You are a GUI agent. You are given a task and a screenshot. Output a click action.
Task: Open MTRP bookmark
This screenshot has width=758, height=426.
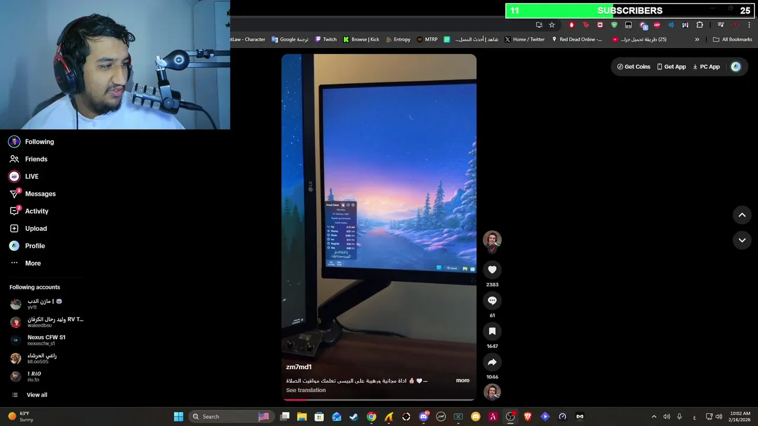click(427, 40)
